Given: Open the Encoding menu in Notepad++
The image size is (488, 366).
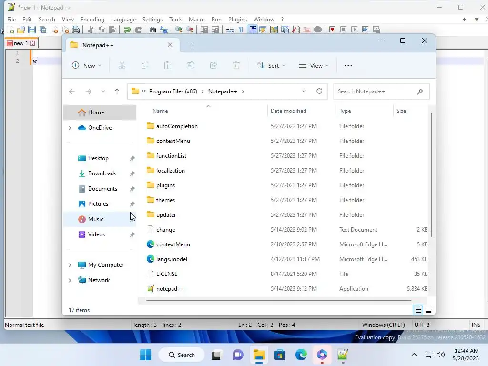Looking at the screenshot, I should (x=92, y=19).
